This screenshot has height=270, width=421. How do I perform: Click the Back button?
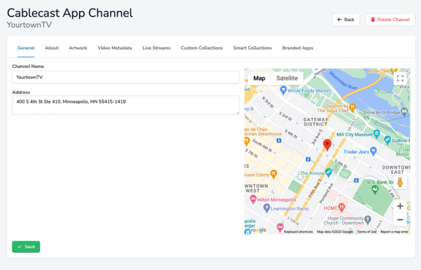point(346,20)
